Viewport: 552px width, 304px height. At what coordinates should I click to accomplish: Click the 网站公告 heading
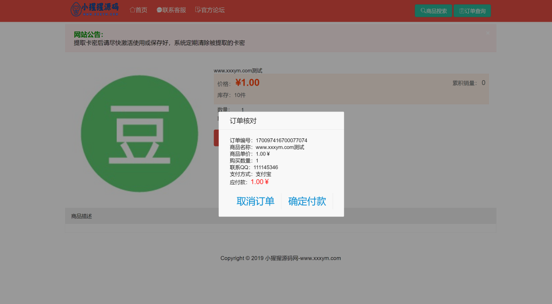(88, 34)
